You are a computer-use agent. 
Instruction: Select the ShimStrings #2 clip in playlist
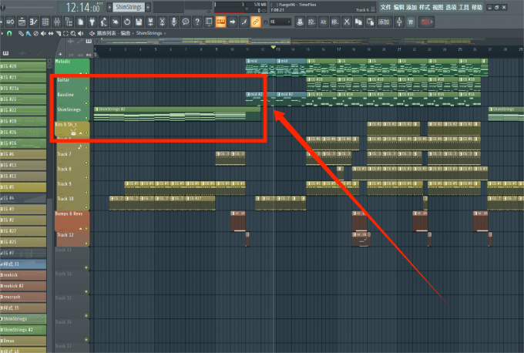pos(177,113)
